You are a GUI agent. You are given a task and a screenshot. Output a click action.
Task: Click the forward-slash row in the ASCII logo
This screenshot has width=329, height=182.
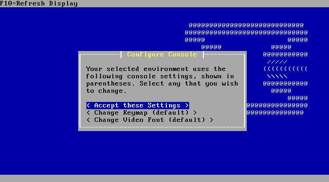(277, 62)
